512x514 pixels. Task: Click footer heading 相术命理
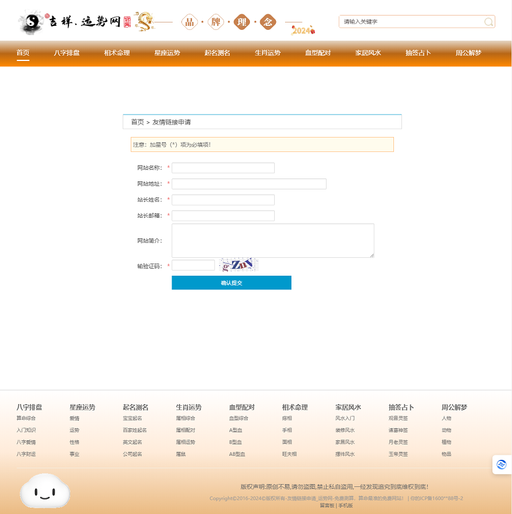click(x=295, y=407)
